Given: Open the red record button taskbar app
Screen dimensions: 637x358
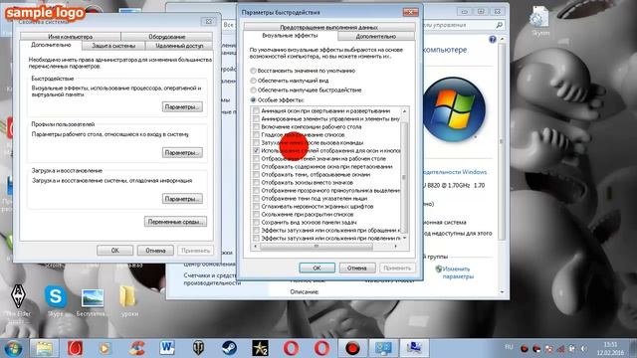Looking at the screenshot, I should (x=352, y=348).
